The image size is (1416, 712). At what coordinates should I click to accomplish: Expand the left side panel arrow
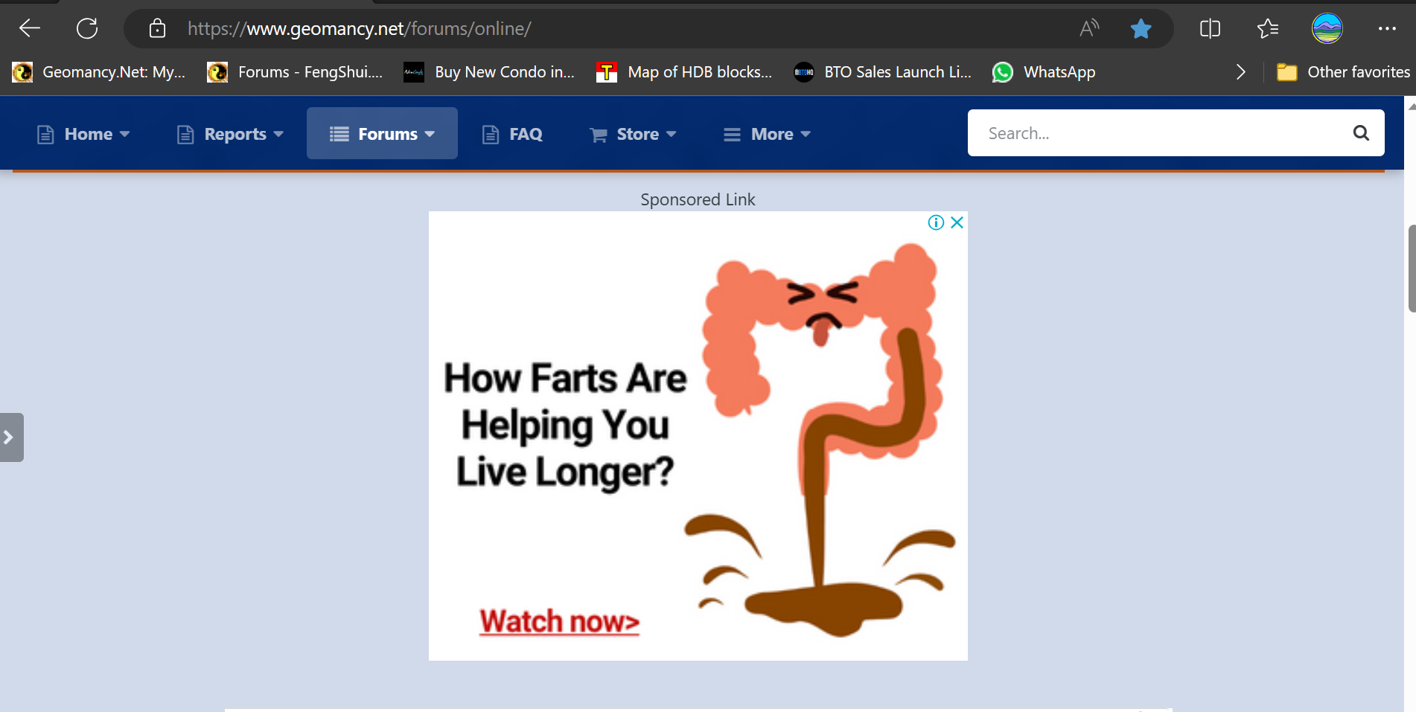coord(10,437)
